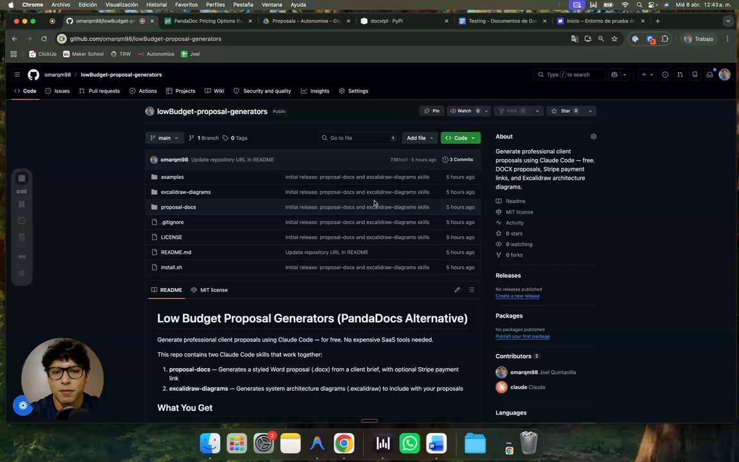This screenshot has width=739, height=462.
Task: Expand the Fork dropdown arrow
Action: click(537, 111)
